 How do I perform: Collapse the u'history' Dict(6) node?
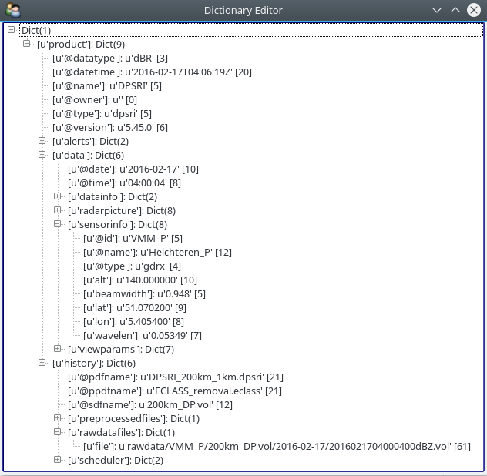pyautogui.click(x=42, y=363)
